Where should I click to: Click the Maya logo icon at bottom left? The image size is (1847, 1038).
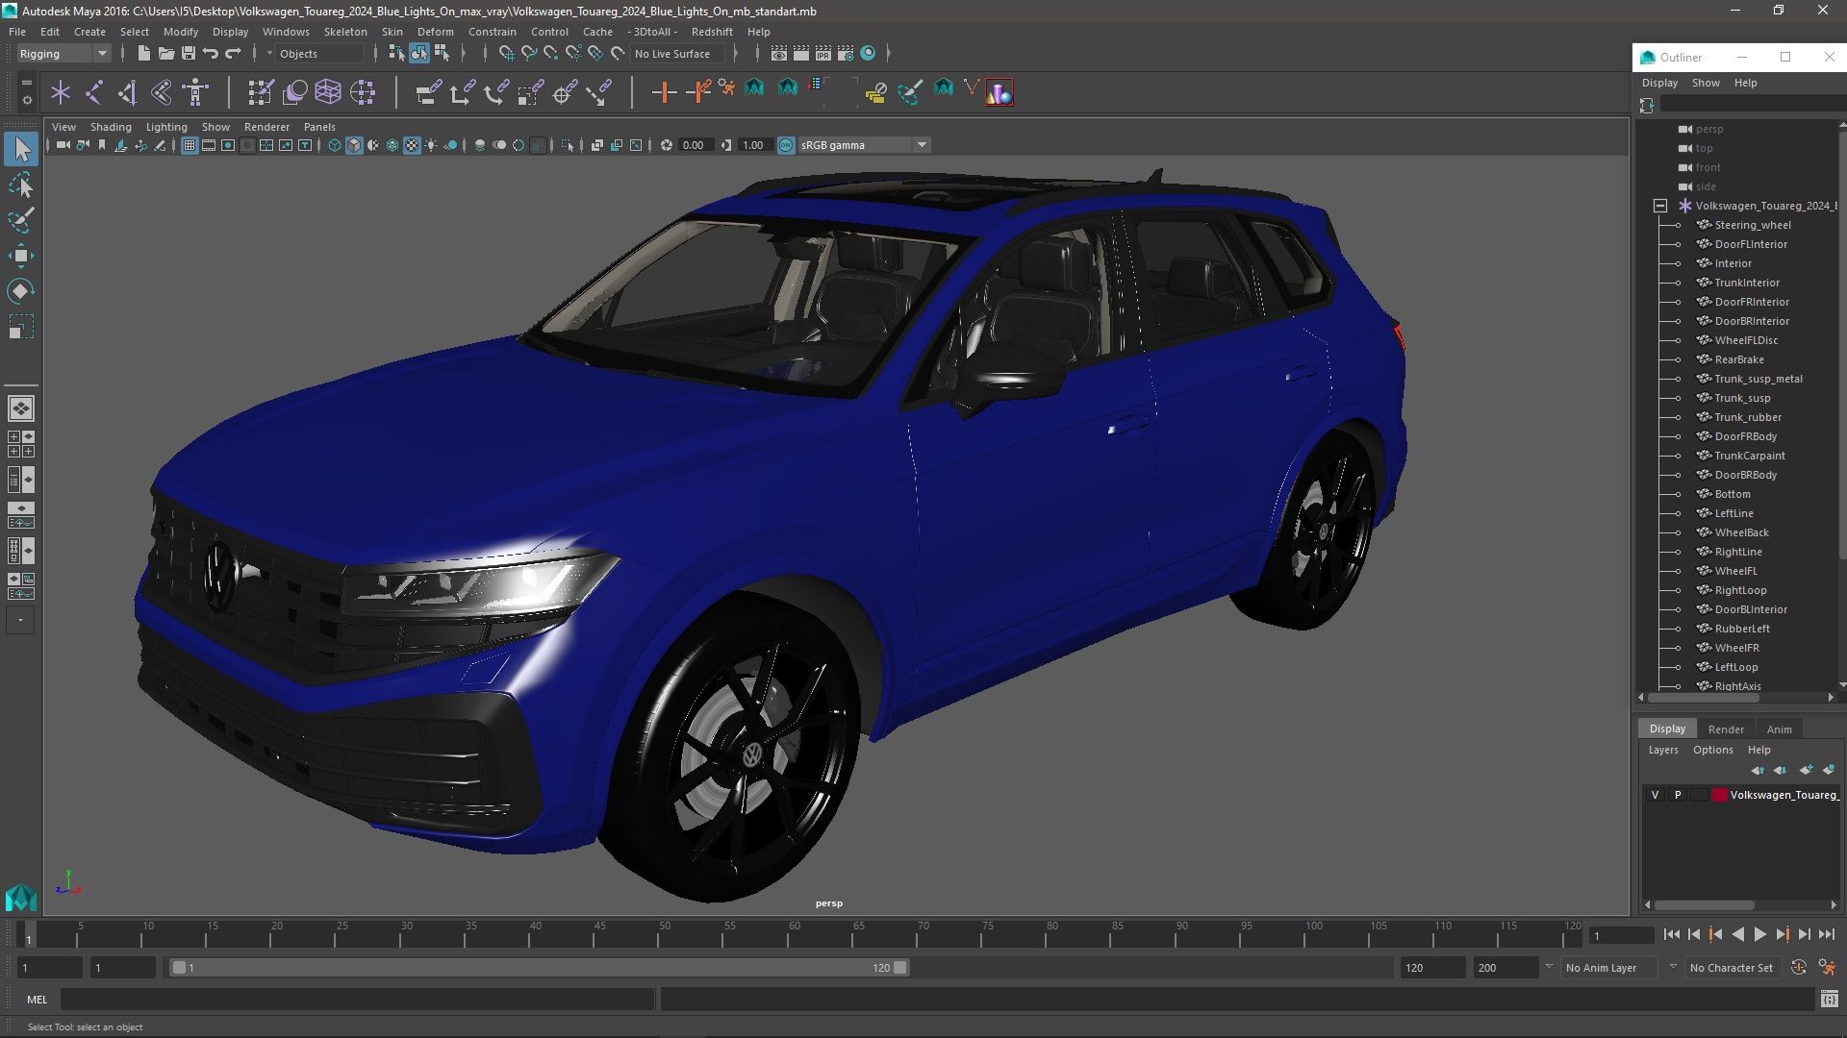pyautogui.click(x=21, y=898)
